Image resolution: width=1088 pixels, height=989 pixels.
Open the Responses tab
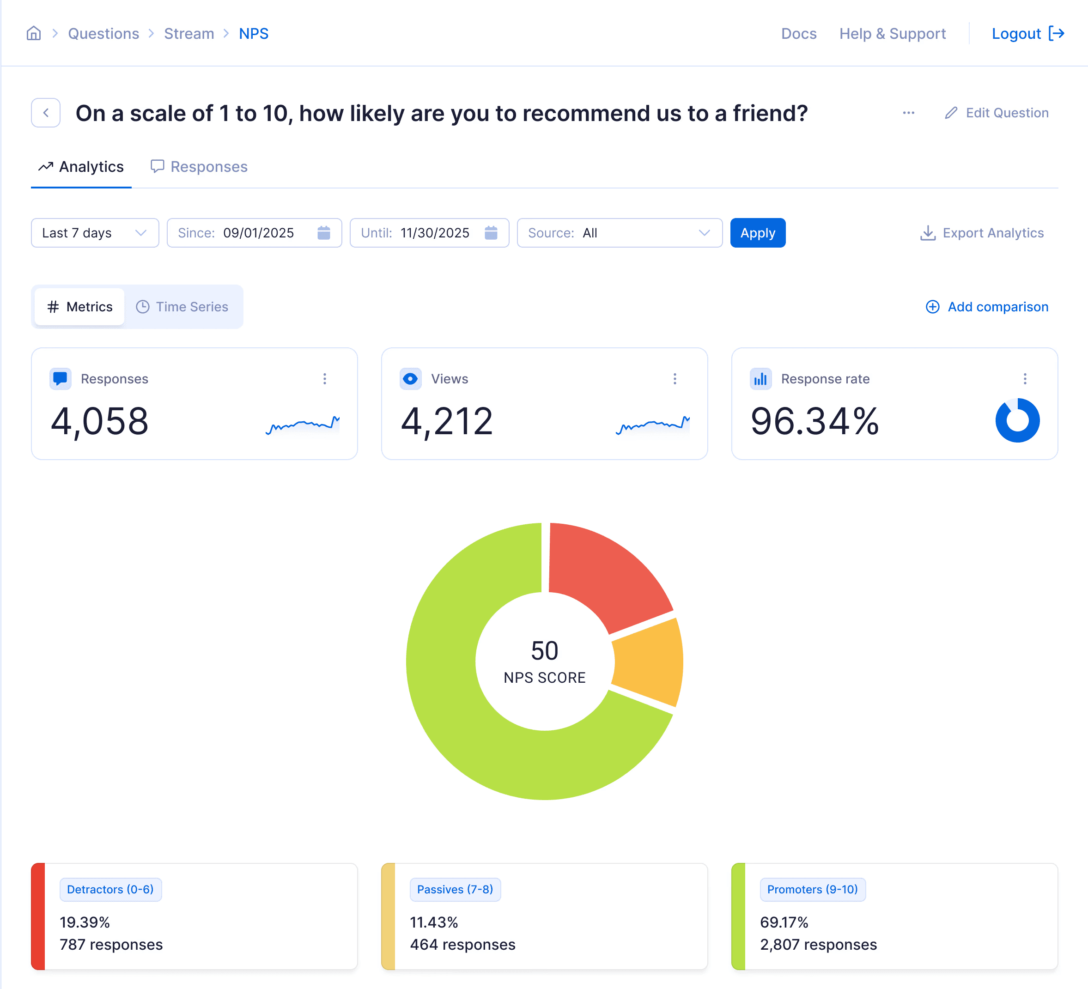199,167
